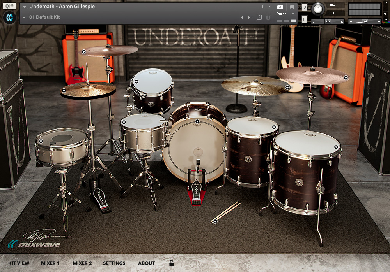This screenshot has height=272, width=390.
Task: Toggle the lock padlock in the bottom bar
Action: [x=171, y=263]
